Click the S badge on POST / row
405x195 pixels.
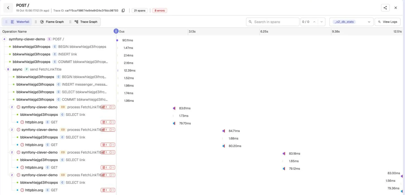tap(49, 39)
